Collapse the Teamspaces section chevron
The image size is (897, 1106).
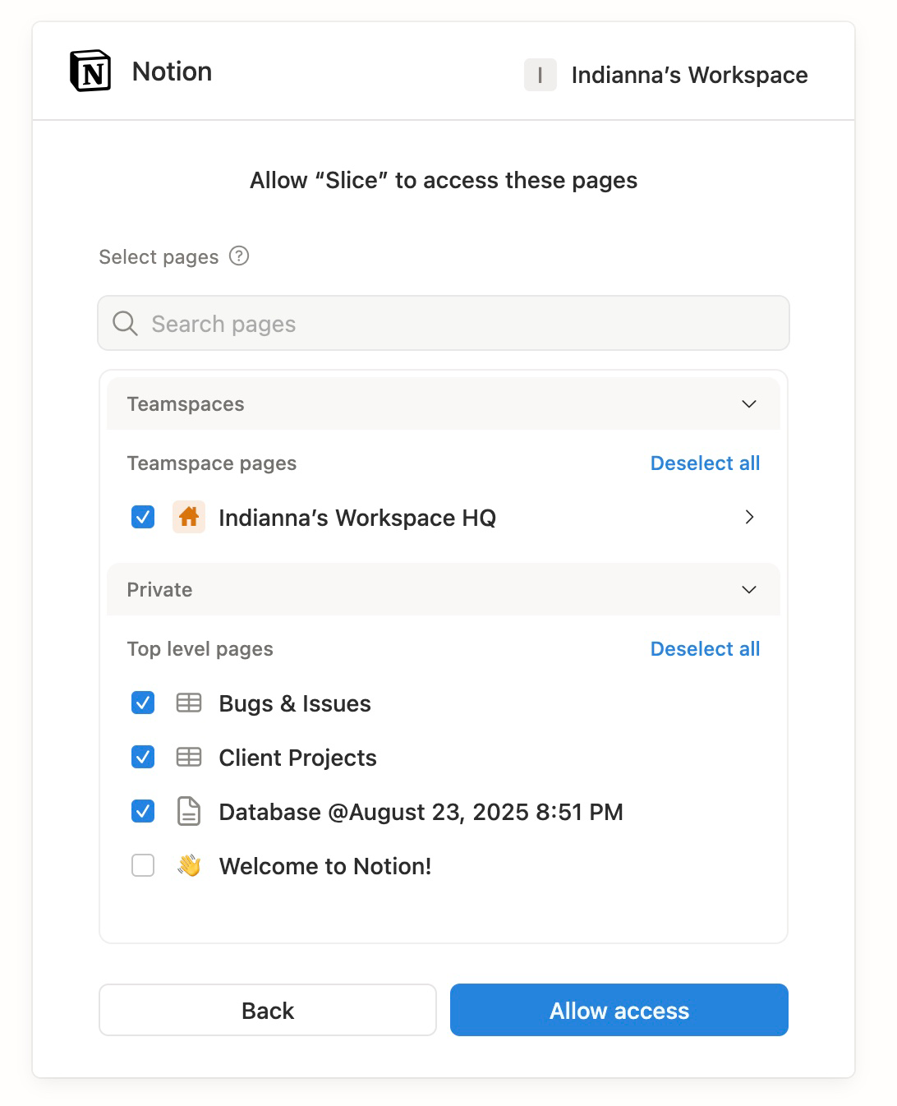pyautogui.click(x=749, y=403)
